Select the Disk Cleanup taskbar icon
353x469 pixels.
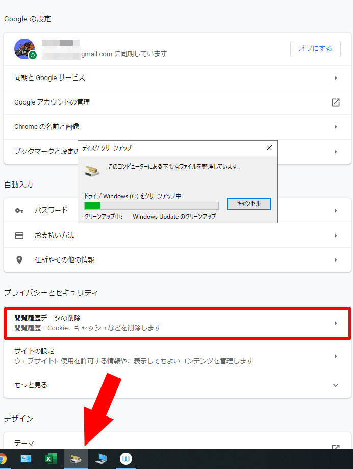pyautogui.click(x=75, y=458)
